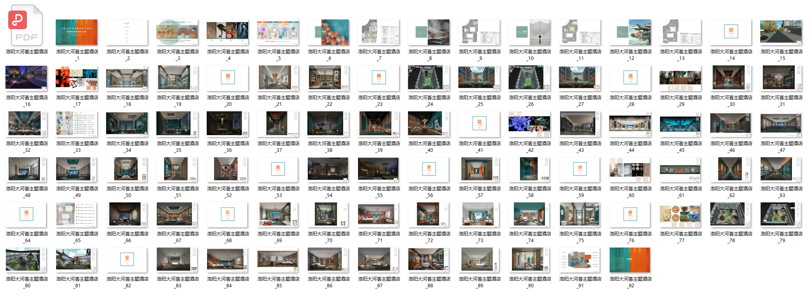Image resolution: width=809 pixels, height=297 pixels.
Task: Pick thumbnail _59 showing the 诗 character
Action: click(x=580, y=169)
